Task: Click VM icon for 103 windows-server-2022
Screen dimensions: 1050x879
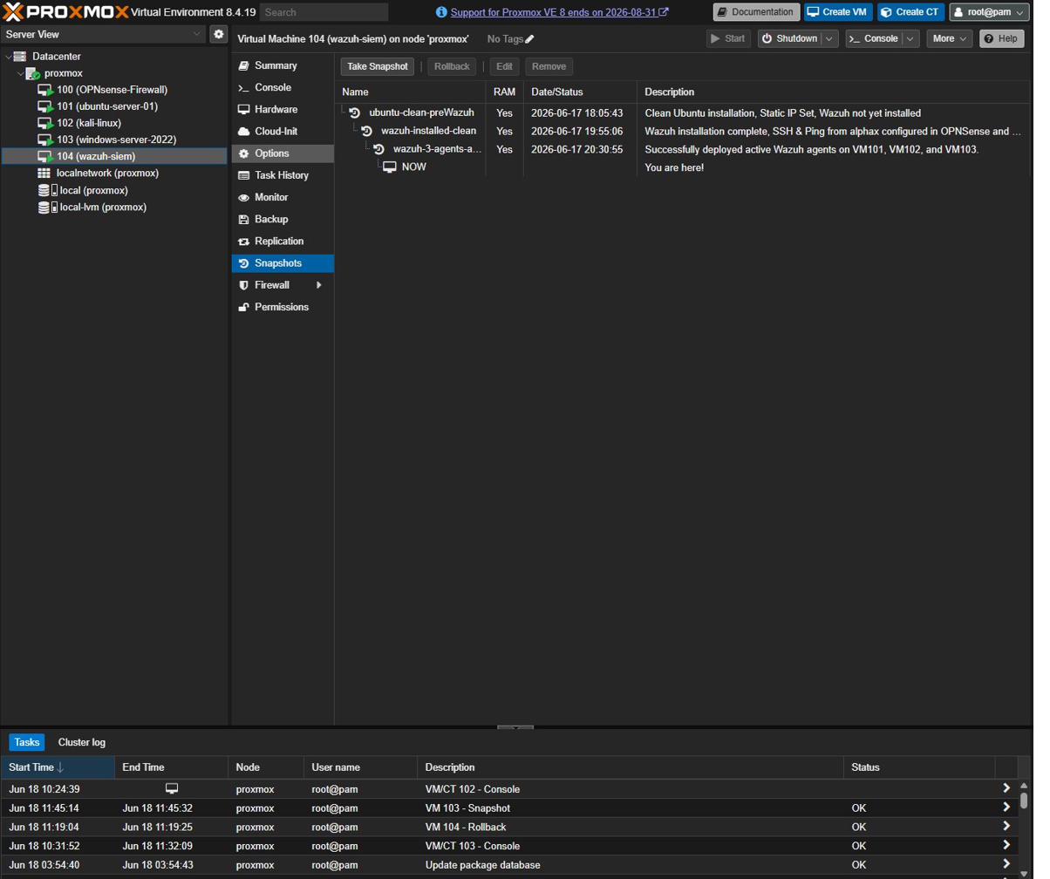Action: pyautogui.click(x=45, y=140)
